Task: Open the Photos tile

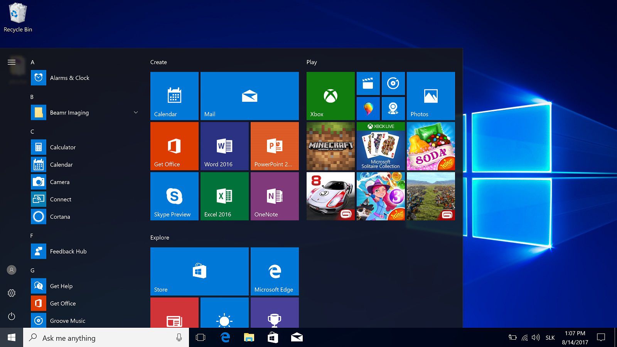Action: coord(431,96)
